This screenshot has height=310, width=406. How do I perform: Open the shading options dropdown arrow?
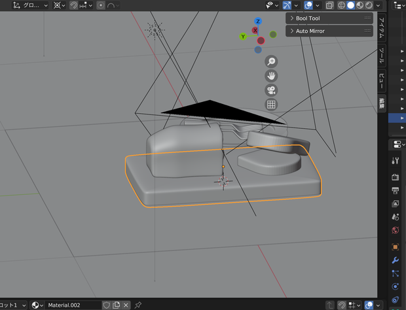(378, 5)
